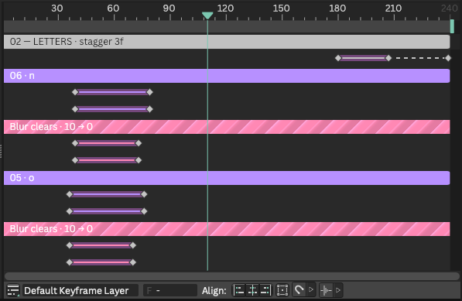The image size is (462, 301).
Task: Select second-row start keyframe under '05 · o'
Action: (x=70, y=211)
